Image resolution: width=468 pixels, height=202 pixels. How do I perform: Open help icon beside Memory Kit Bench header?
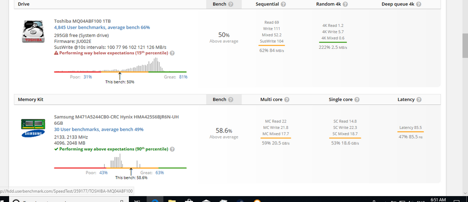coord(231,100)
